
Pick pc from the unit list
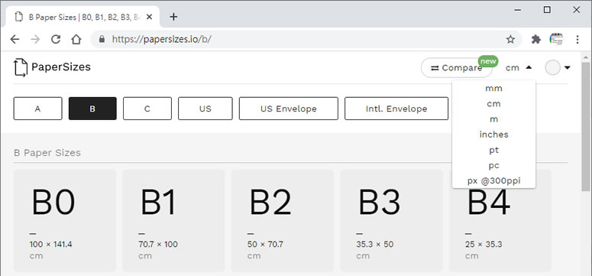click(x=493, y=166)
